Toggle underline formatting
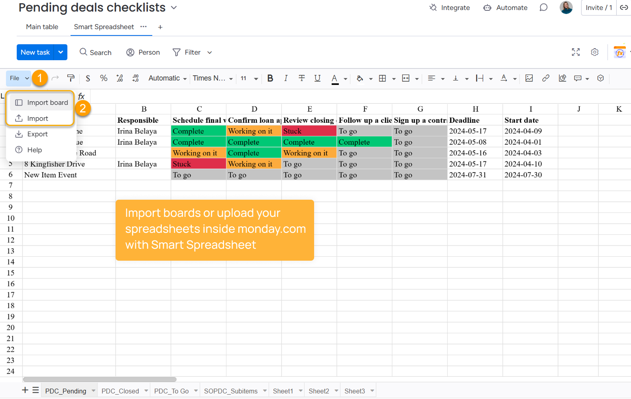The image size is (631, 399). pos(317,78)
